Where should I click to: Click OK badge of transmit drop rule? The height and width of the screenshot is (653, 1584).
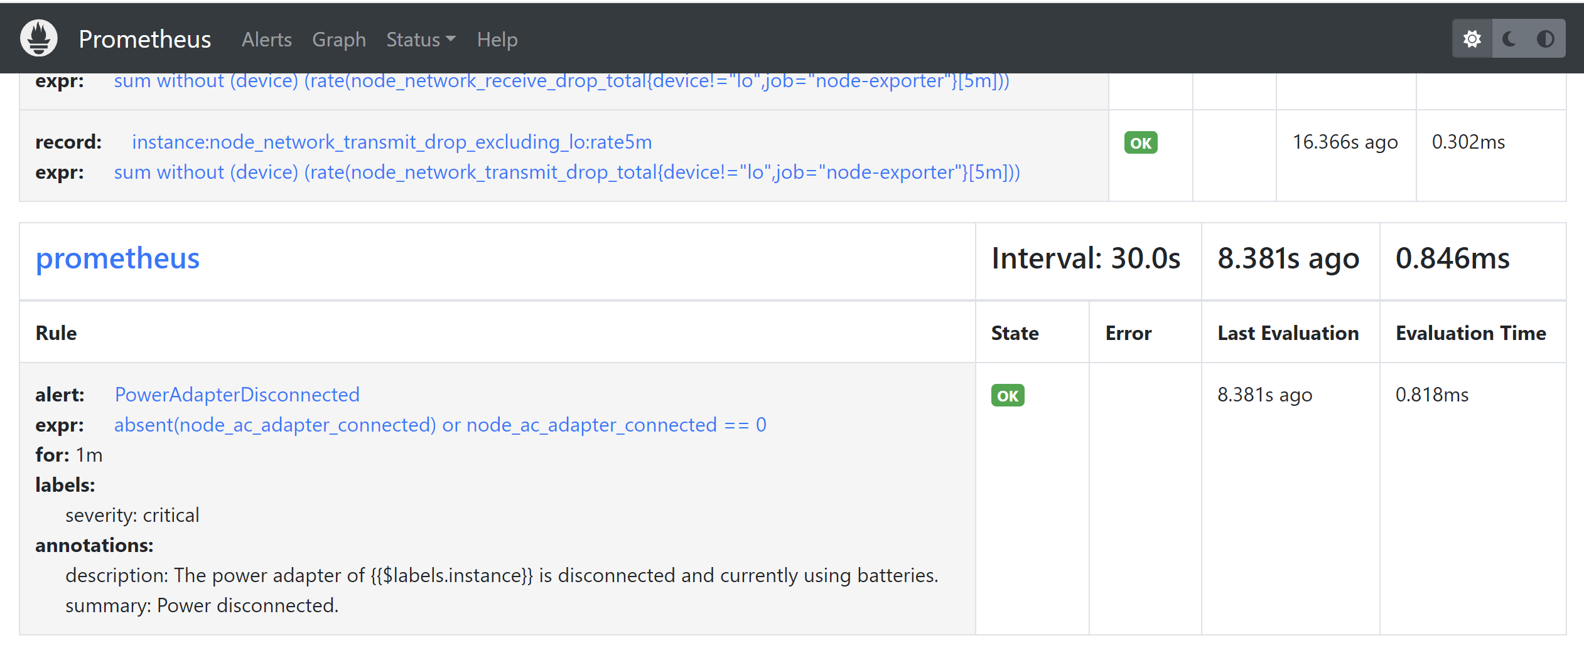click(1140, 143)
